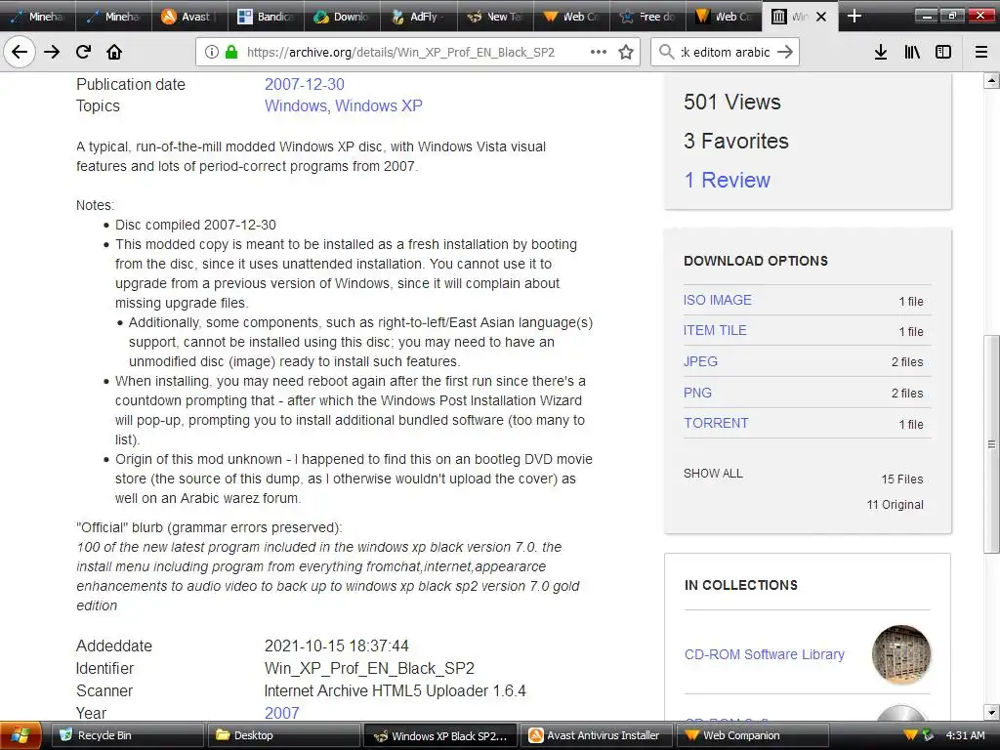
Task: Click the page scrollbar down arrow
Action: coord(991,712)
